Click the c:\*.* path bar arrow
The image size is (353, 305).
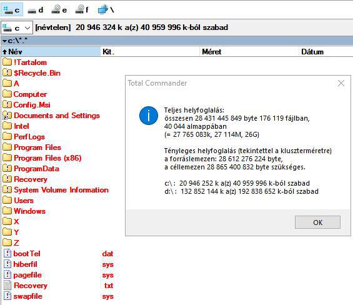tap(4, 41)
